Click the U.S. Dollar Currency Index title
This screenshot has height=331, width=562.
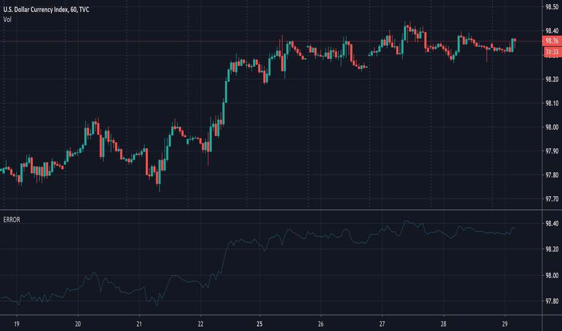pos(46,10)
